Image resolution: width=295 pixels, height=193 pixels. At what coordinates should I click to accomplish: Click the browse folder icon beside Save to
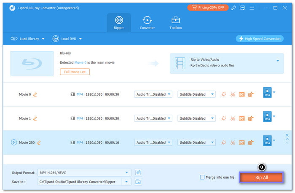click(138, 182)
